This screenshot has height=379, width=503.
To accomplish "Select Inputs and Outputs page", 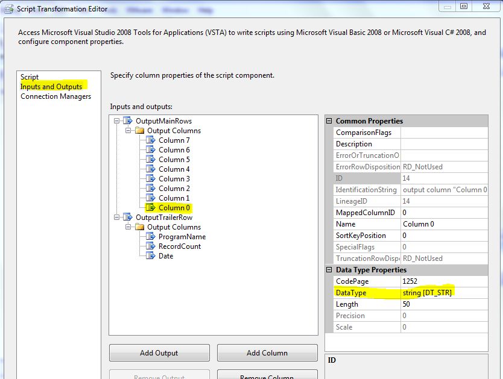I will tap(51, 87).
